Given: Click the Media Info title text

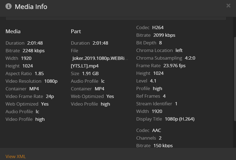Looking at the screenshot, I should click(31, 7).
